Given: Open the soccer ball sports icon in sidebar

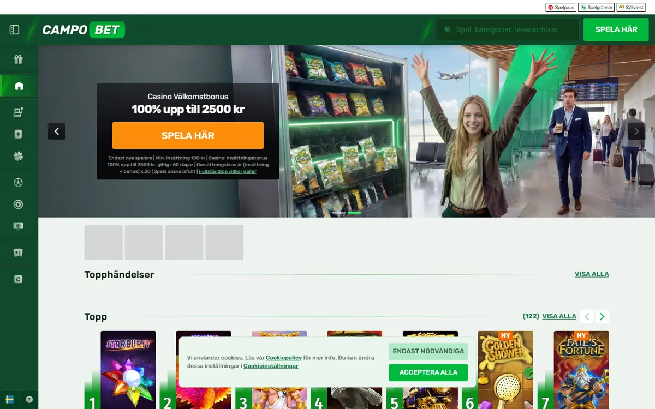Looking at the screenshot, I should tap(19, 183).
